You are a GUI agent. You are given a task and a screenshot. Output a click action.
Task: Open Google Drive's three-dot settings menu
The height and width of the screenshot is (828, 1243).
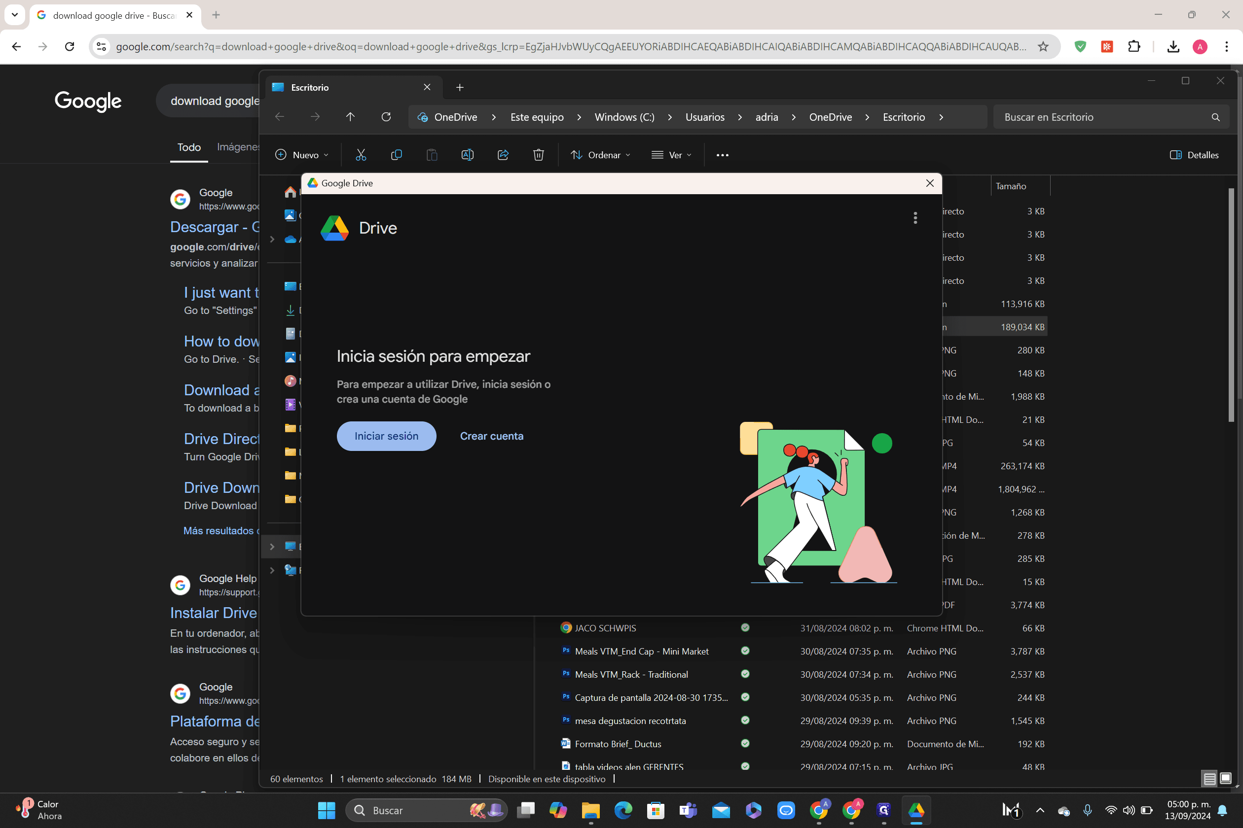coord(915,217)
